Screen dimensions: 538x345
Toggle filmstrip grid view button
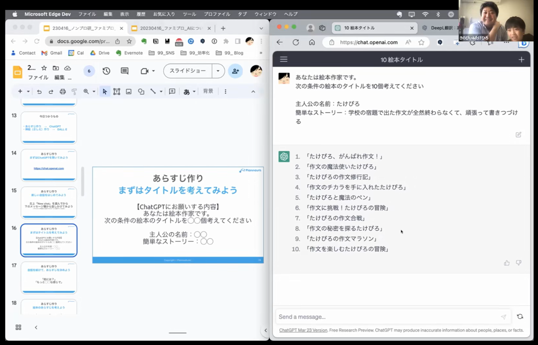pyautogui.click(x=18, y=327)
